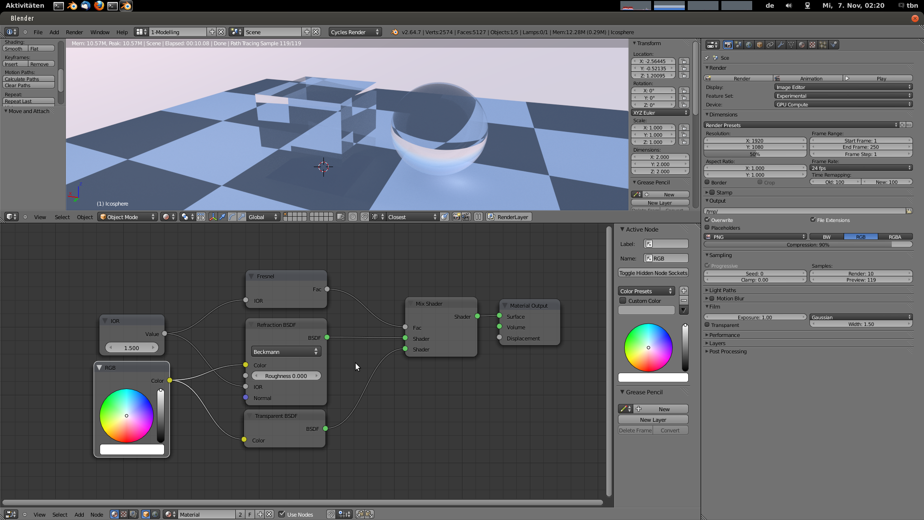Open the Render menu in header
Screen dimensions: 924x520
[x=74, y=32]
